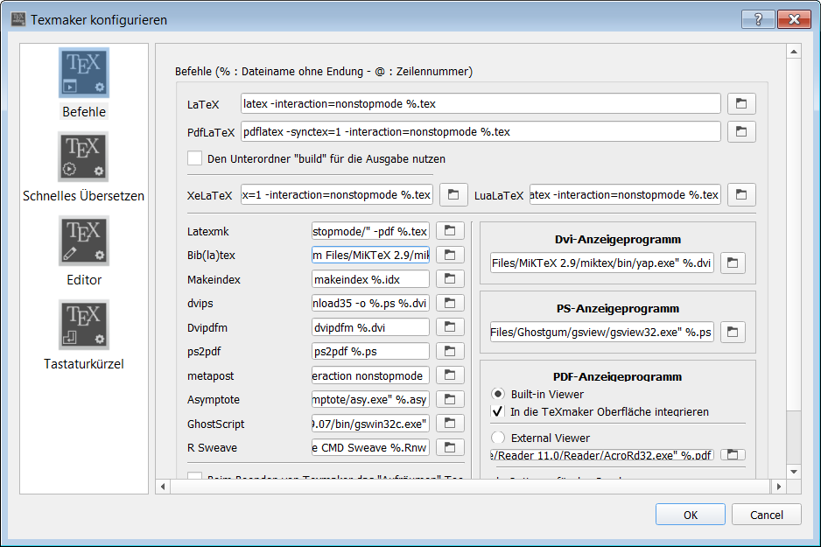Click the R Sweave command field
The image size is (821, 547).
[370, 447]
